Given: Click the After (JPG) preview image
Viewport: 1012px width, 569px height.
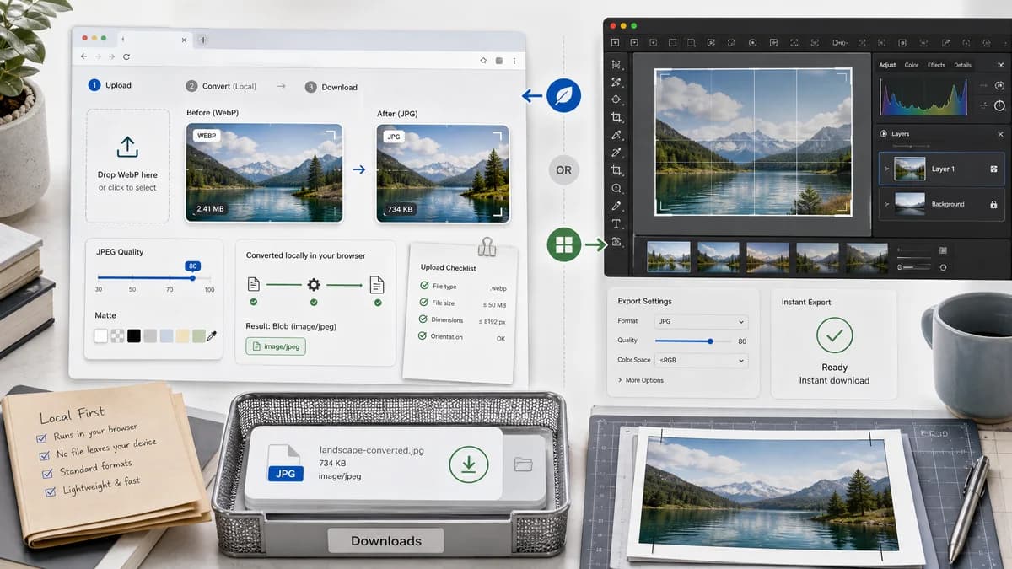Looking at the screenshot, I should click(443, 174).
